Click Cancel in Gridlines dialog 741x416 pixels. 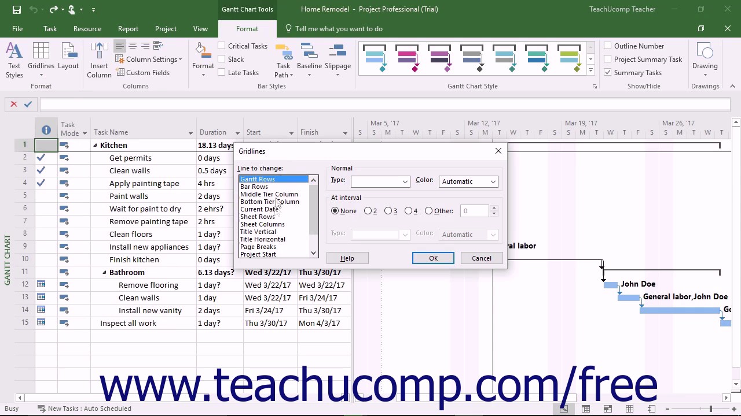(x=482, y=258)
